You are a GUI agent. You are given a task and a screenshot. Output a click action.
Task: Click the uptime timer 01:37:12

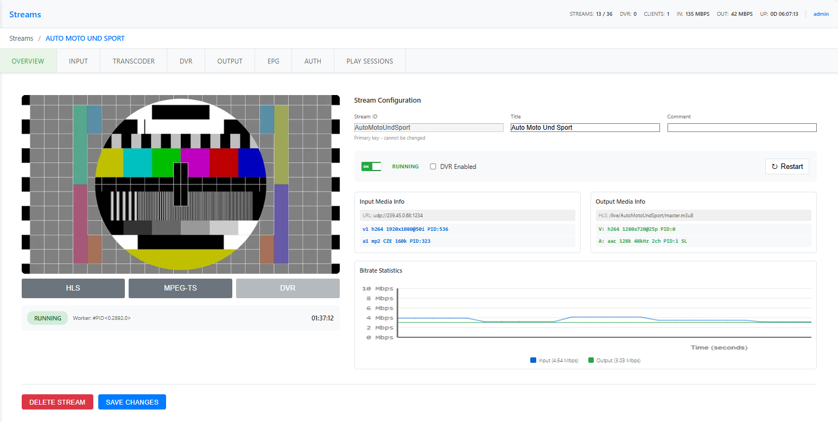click(x=322, y=318)
